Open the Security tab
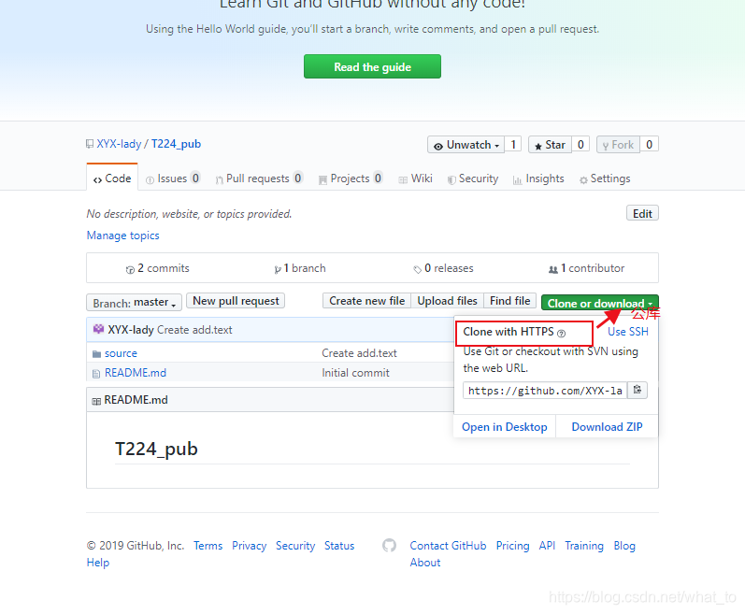The width and height of the screenshot is (745, 614). click(473, 178)
